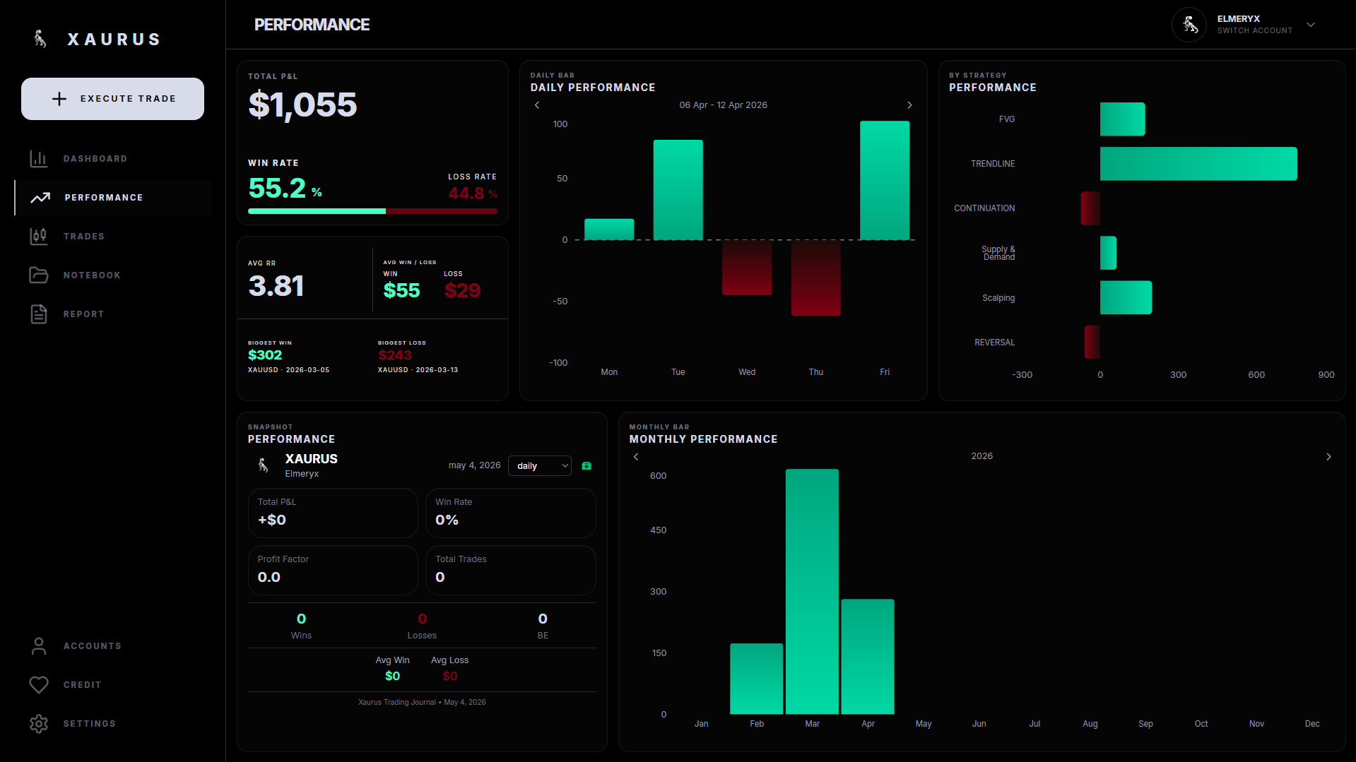1356x762 pixels.
Task: Click the $55 average win value
Action: coord(401,290)
